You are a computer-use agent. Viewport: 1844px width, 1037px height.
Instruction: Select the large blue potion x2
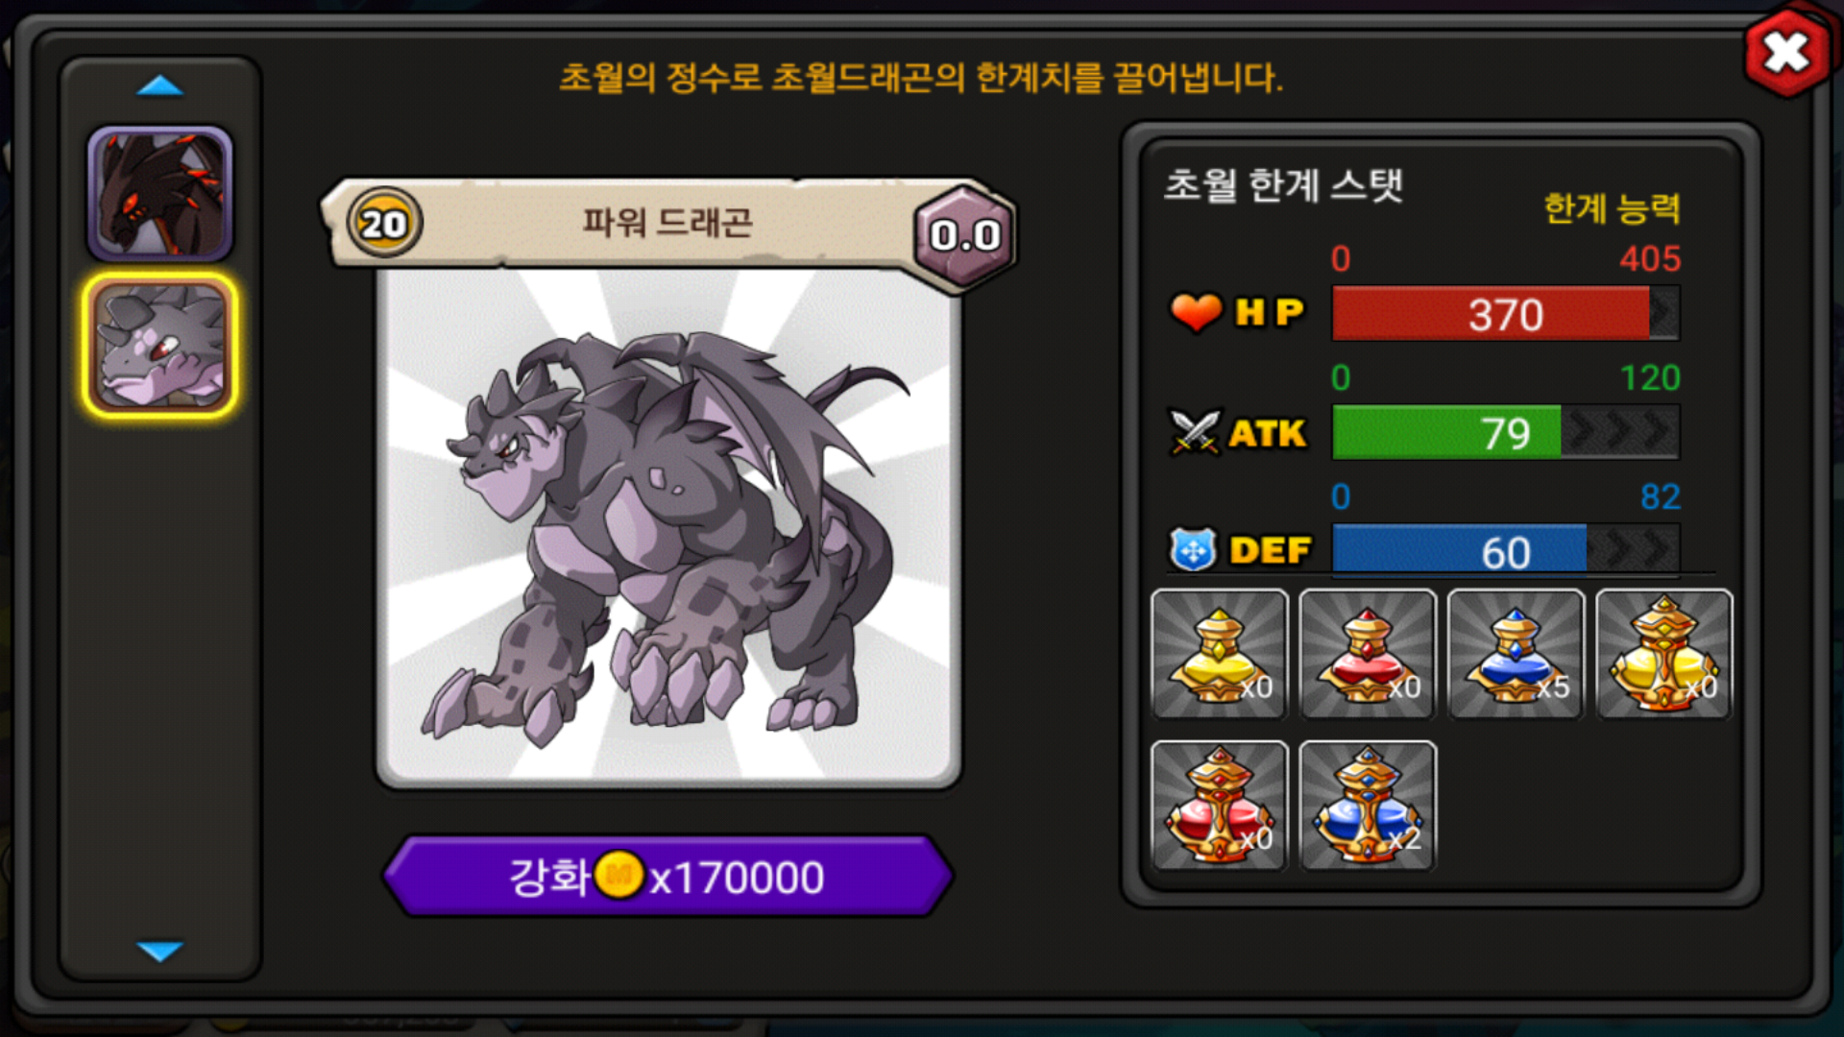point(1367,805)
